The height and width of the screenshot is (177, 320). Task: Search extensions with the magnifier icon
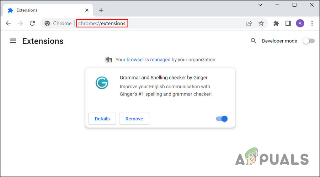[254, 41]
